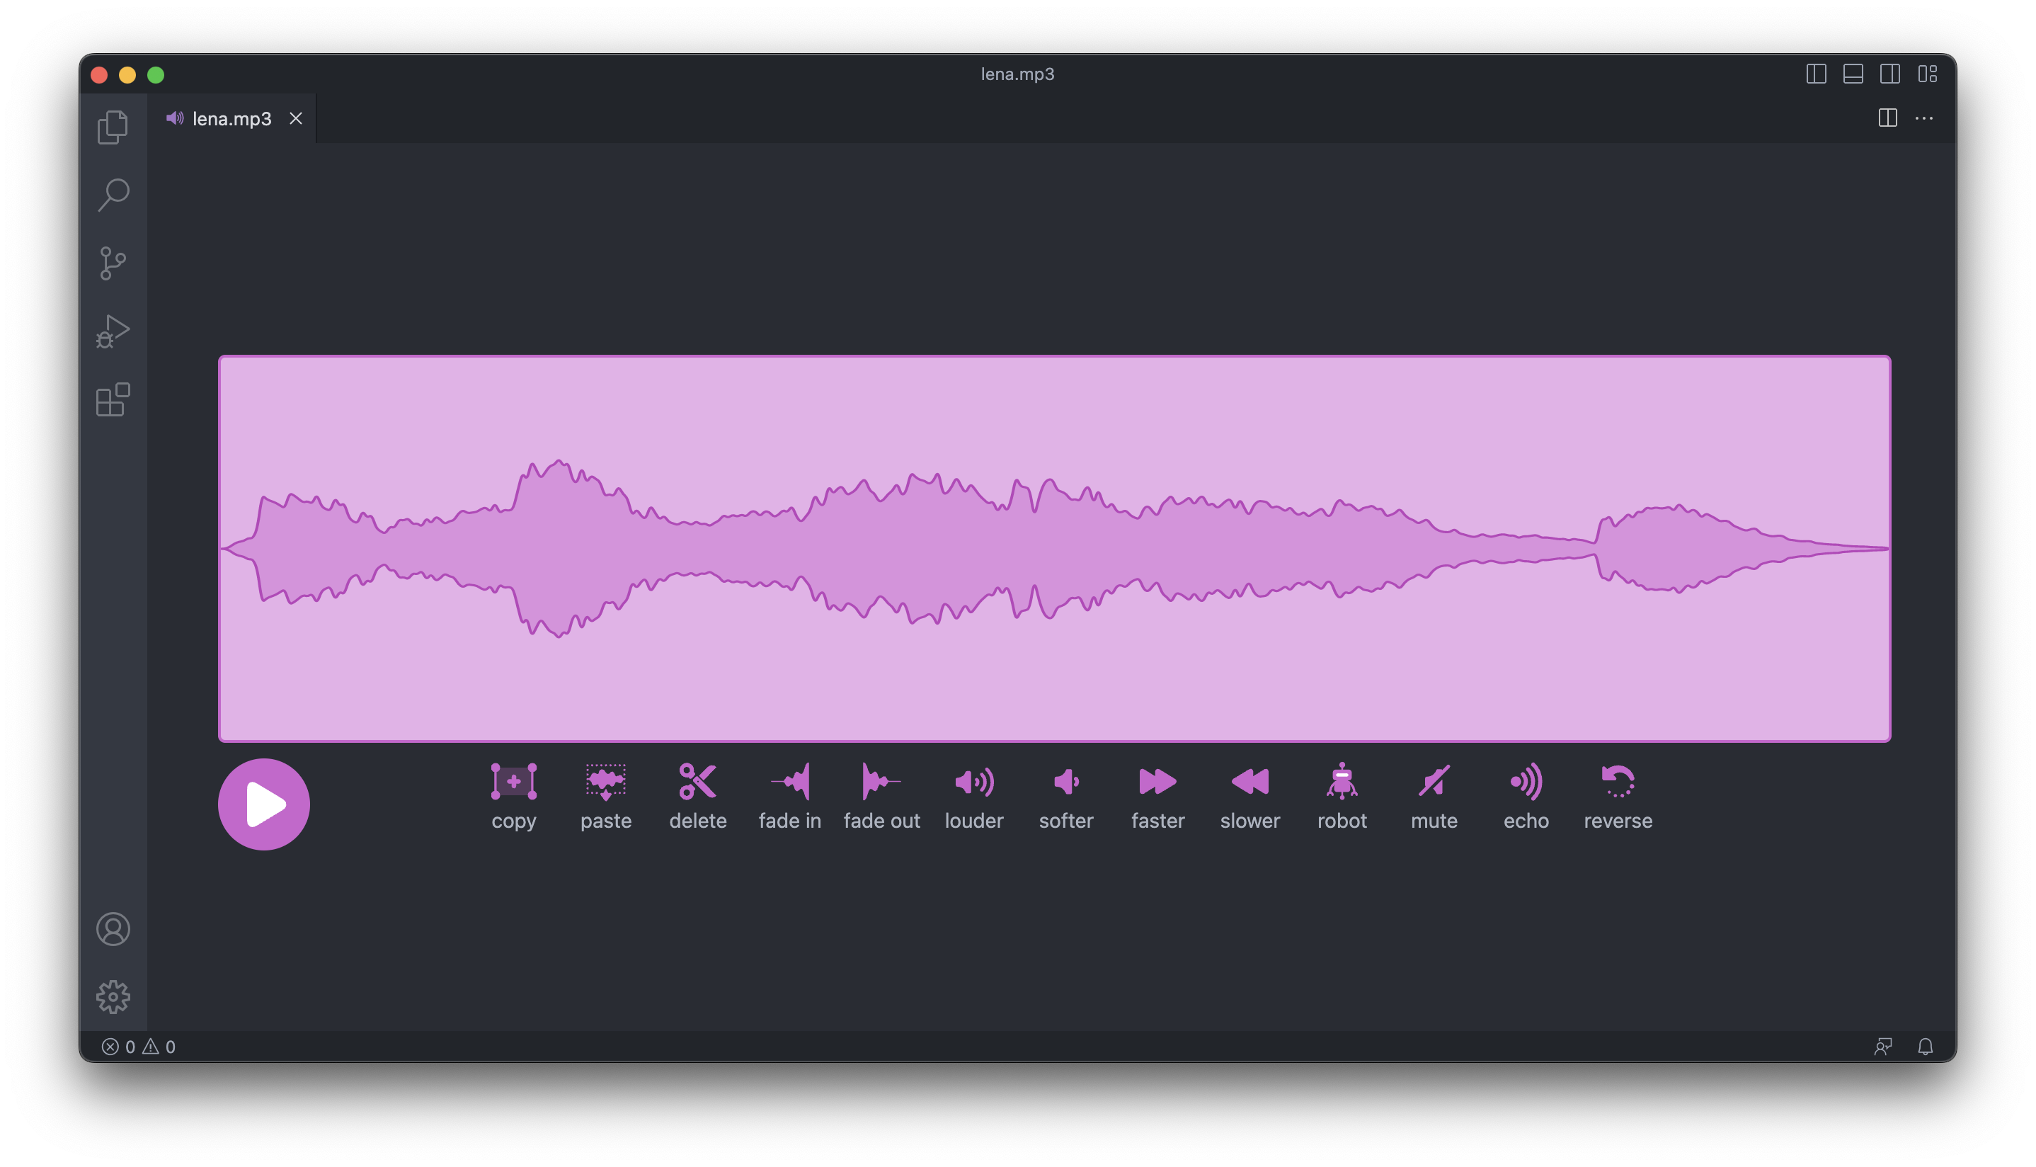
Task: Speed up audio with faster icon
Action: click(x=1158, y=782)
